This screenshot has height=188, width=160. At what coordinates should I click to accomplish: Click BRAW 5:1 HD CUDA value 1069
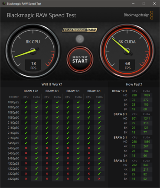click(x=147, y=142)
